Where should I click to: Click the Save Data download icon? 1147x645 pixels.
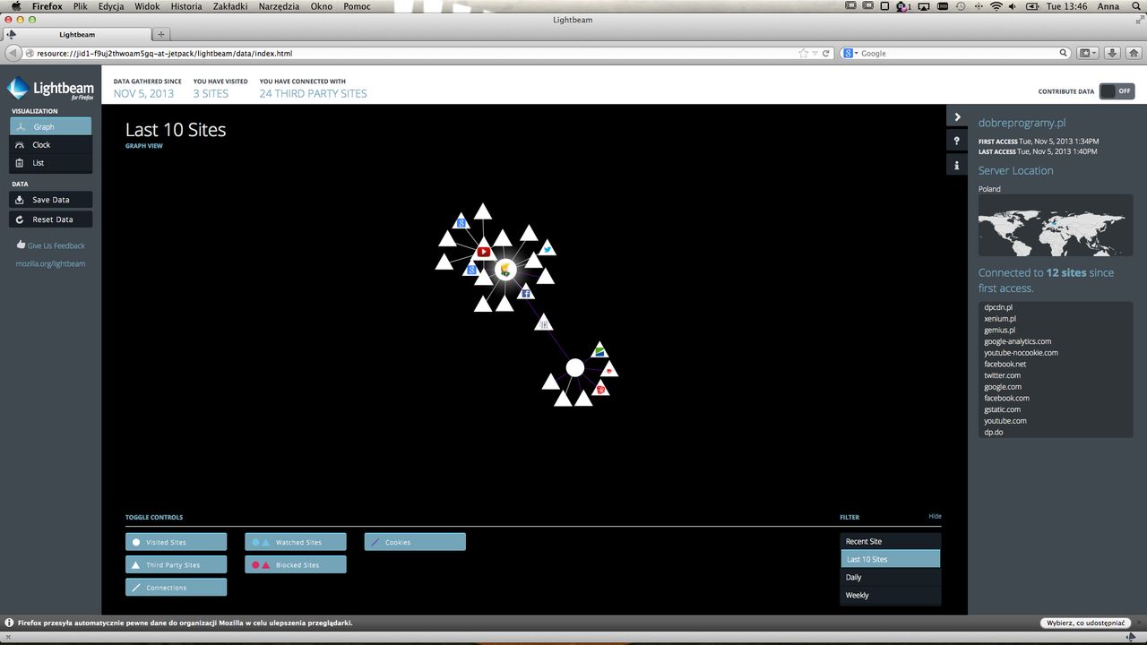point(20,200)
